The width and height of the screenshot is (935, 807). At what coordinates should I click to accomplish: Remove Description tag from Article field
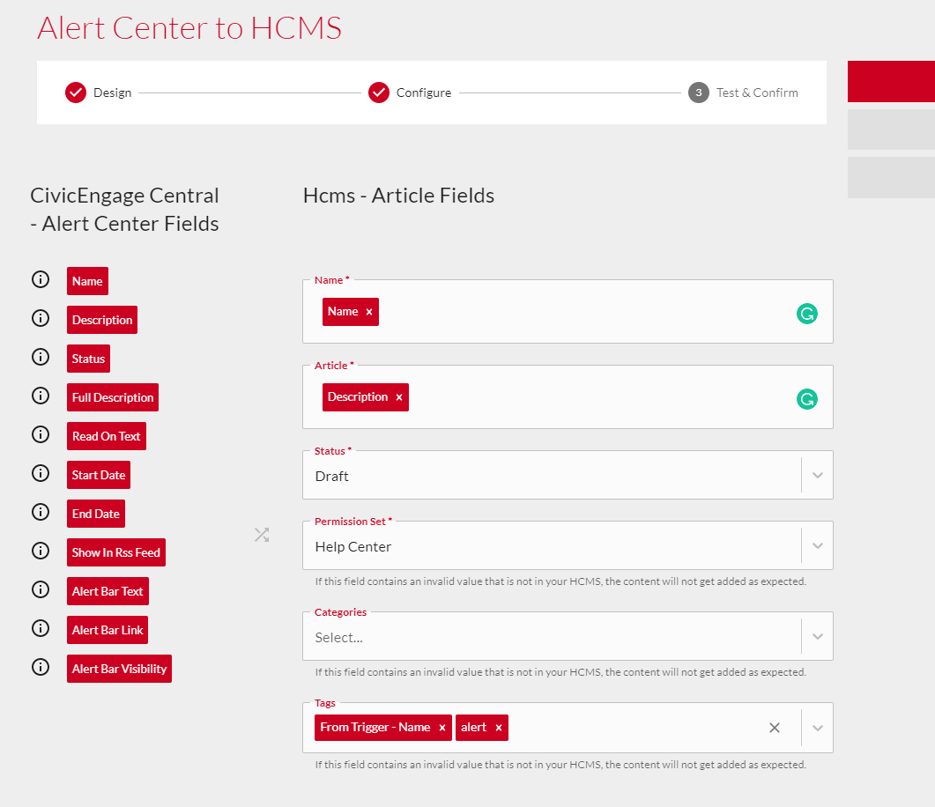(x=399, y=397)
